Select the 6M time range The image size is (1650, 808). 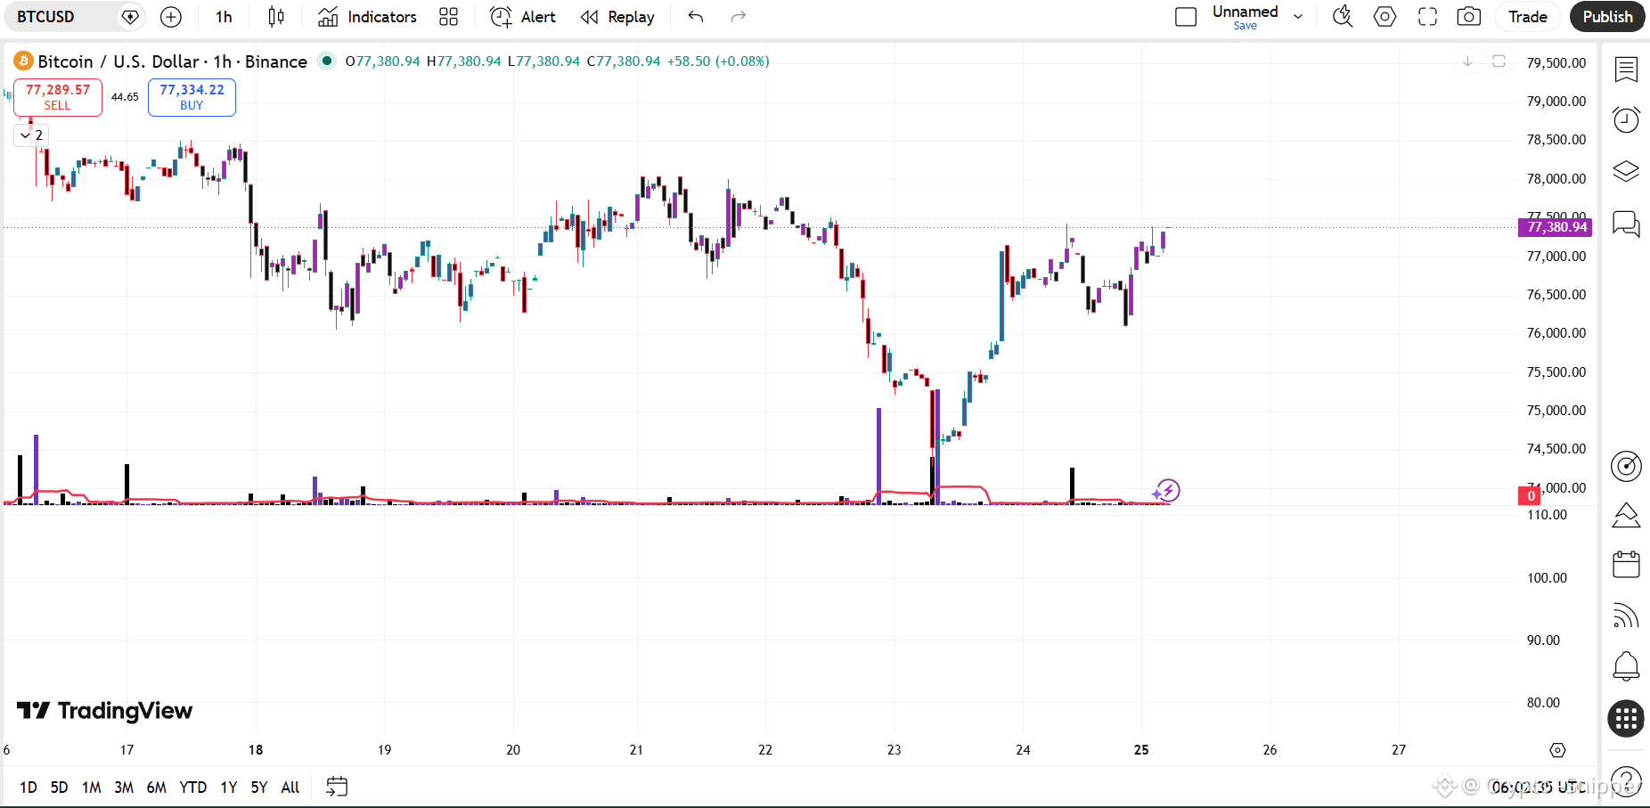pyautogui.click(x=156, y=788)
